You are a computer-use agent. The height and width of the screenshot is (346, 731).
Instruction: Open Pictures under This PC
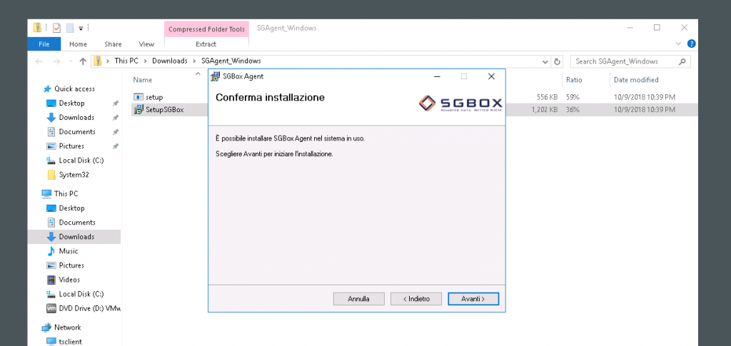pyautogui.click(x=71, y=265)
